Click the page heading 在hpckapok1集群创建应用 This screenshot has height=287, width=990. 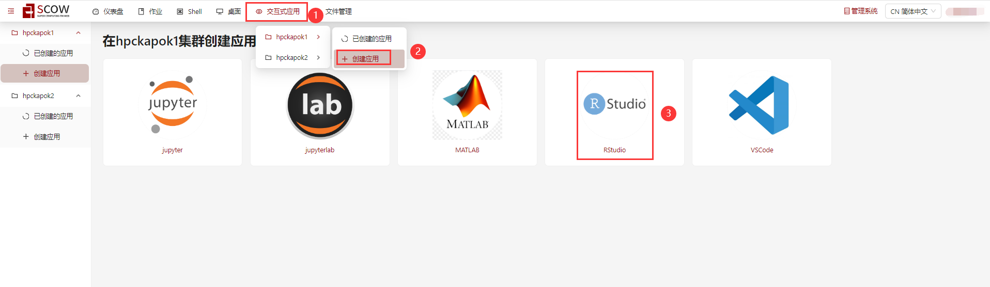click(179, 41)
